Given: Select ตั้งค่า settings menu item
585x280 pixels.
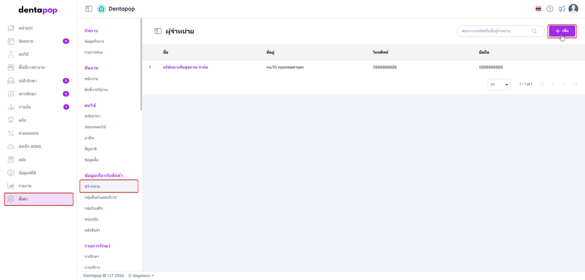Looking at the screenshot, I should coord(38,199).
